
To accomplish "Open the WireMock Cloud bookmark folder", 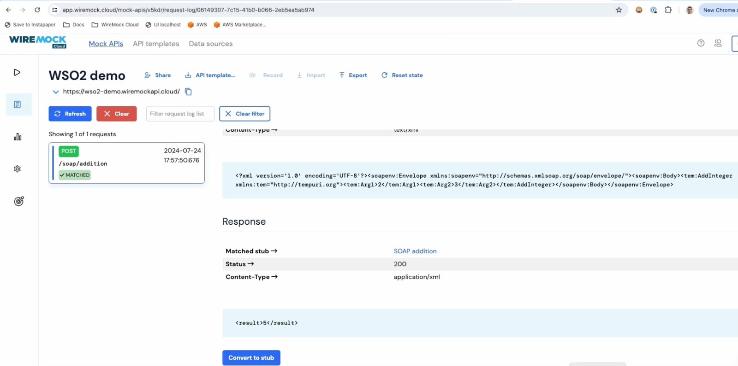I will click(115, 25).
